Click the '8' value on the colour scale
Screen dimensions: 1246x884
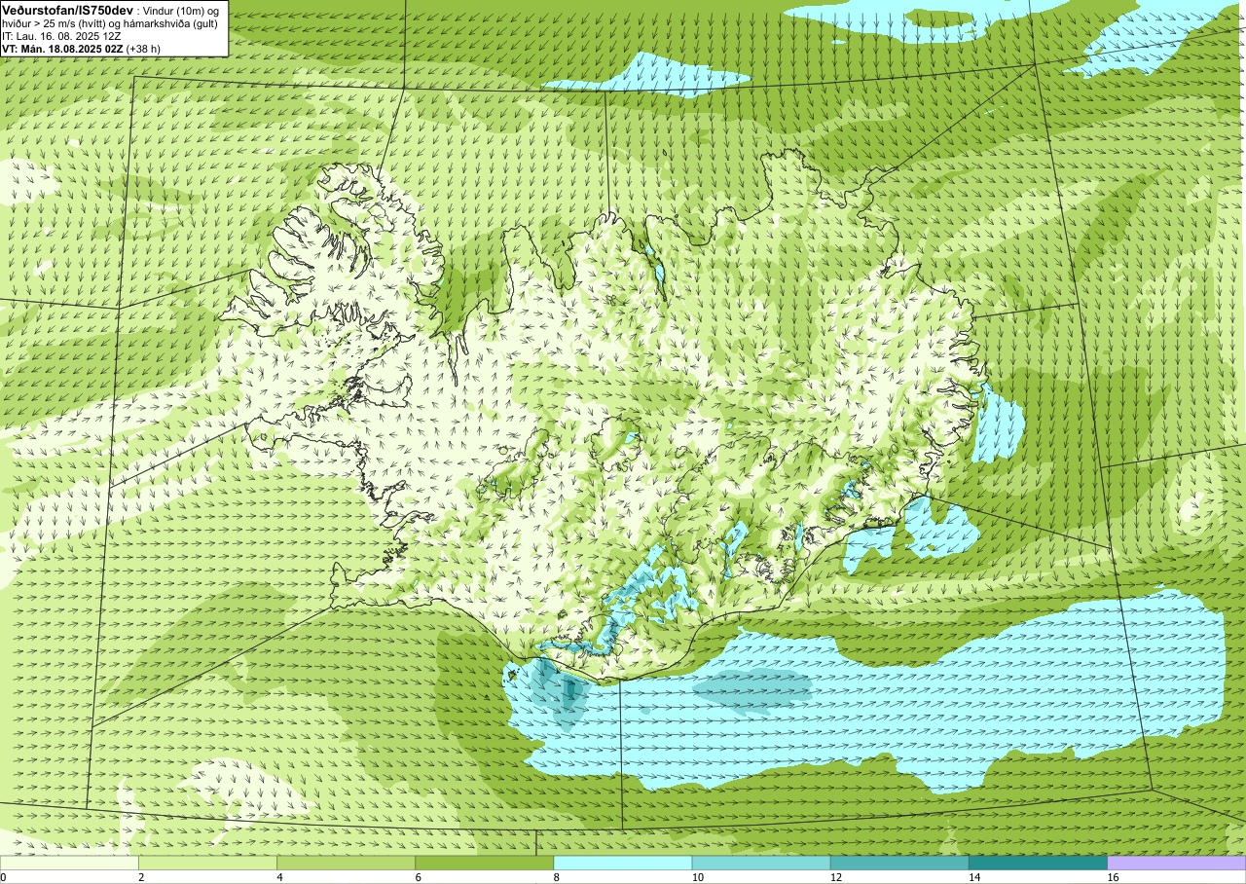pyautogui.click(x=557, y=877)
